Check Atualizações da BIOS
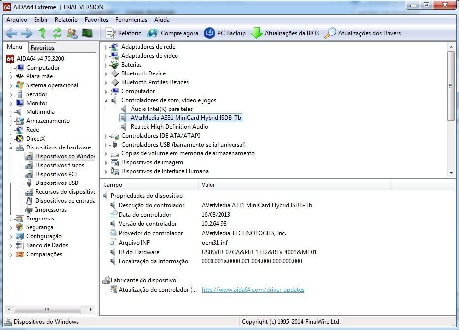The height and width of the screenshot is (330, 459). [x=285, y=33]
